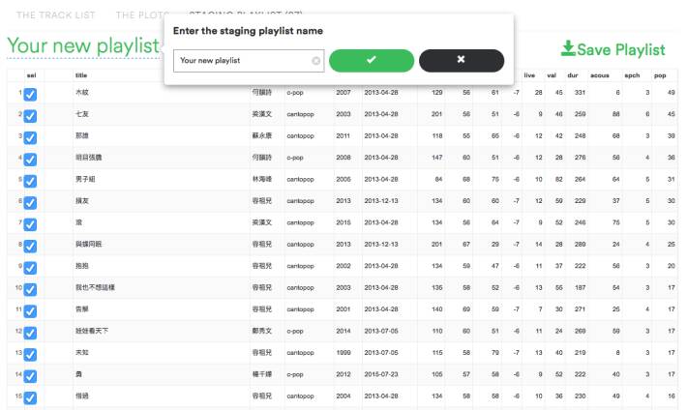Click cantopop genre in row 2
The height and width of the screenshot is (410, 687).
(300, 114)
